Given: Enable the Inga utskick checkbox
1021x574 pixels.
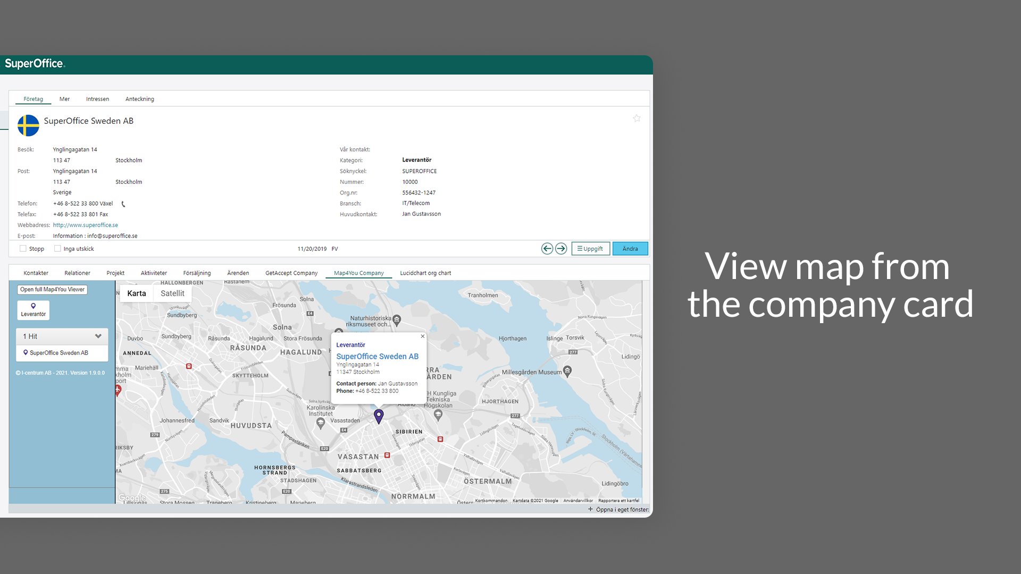Looking at the screenshot, I should [x=57, y=249].
